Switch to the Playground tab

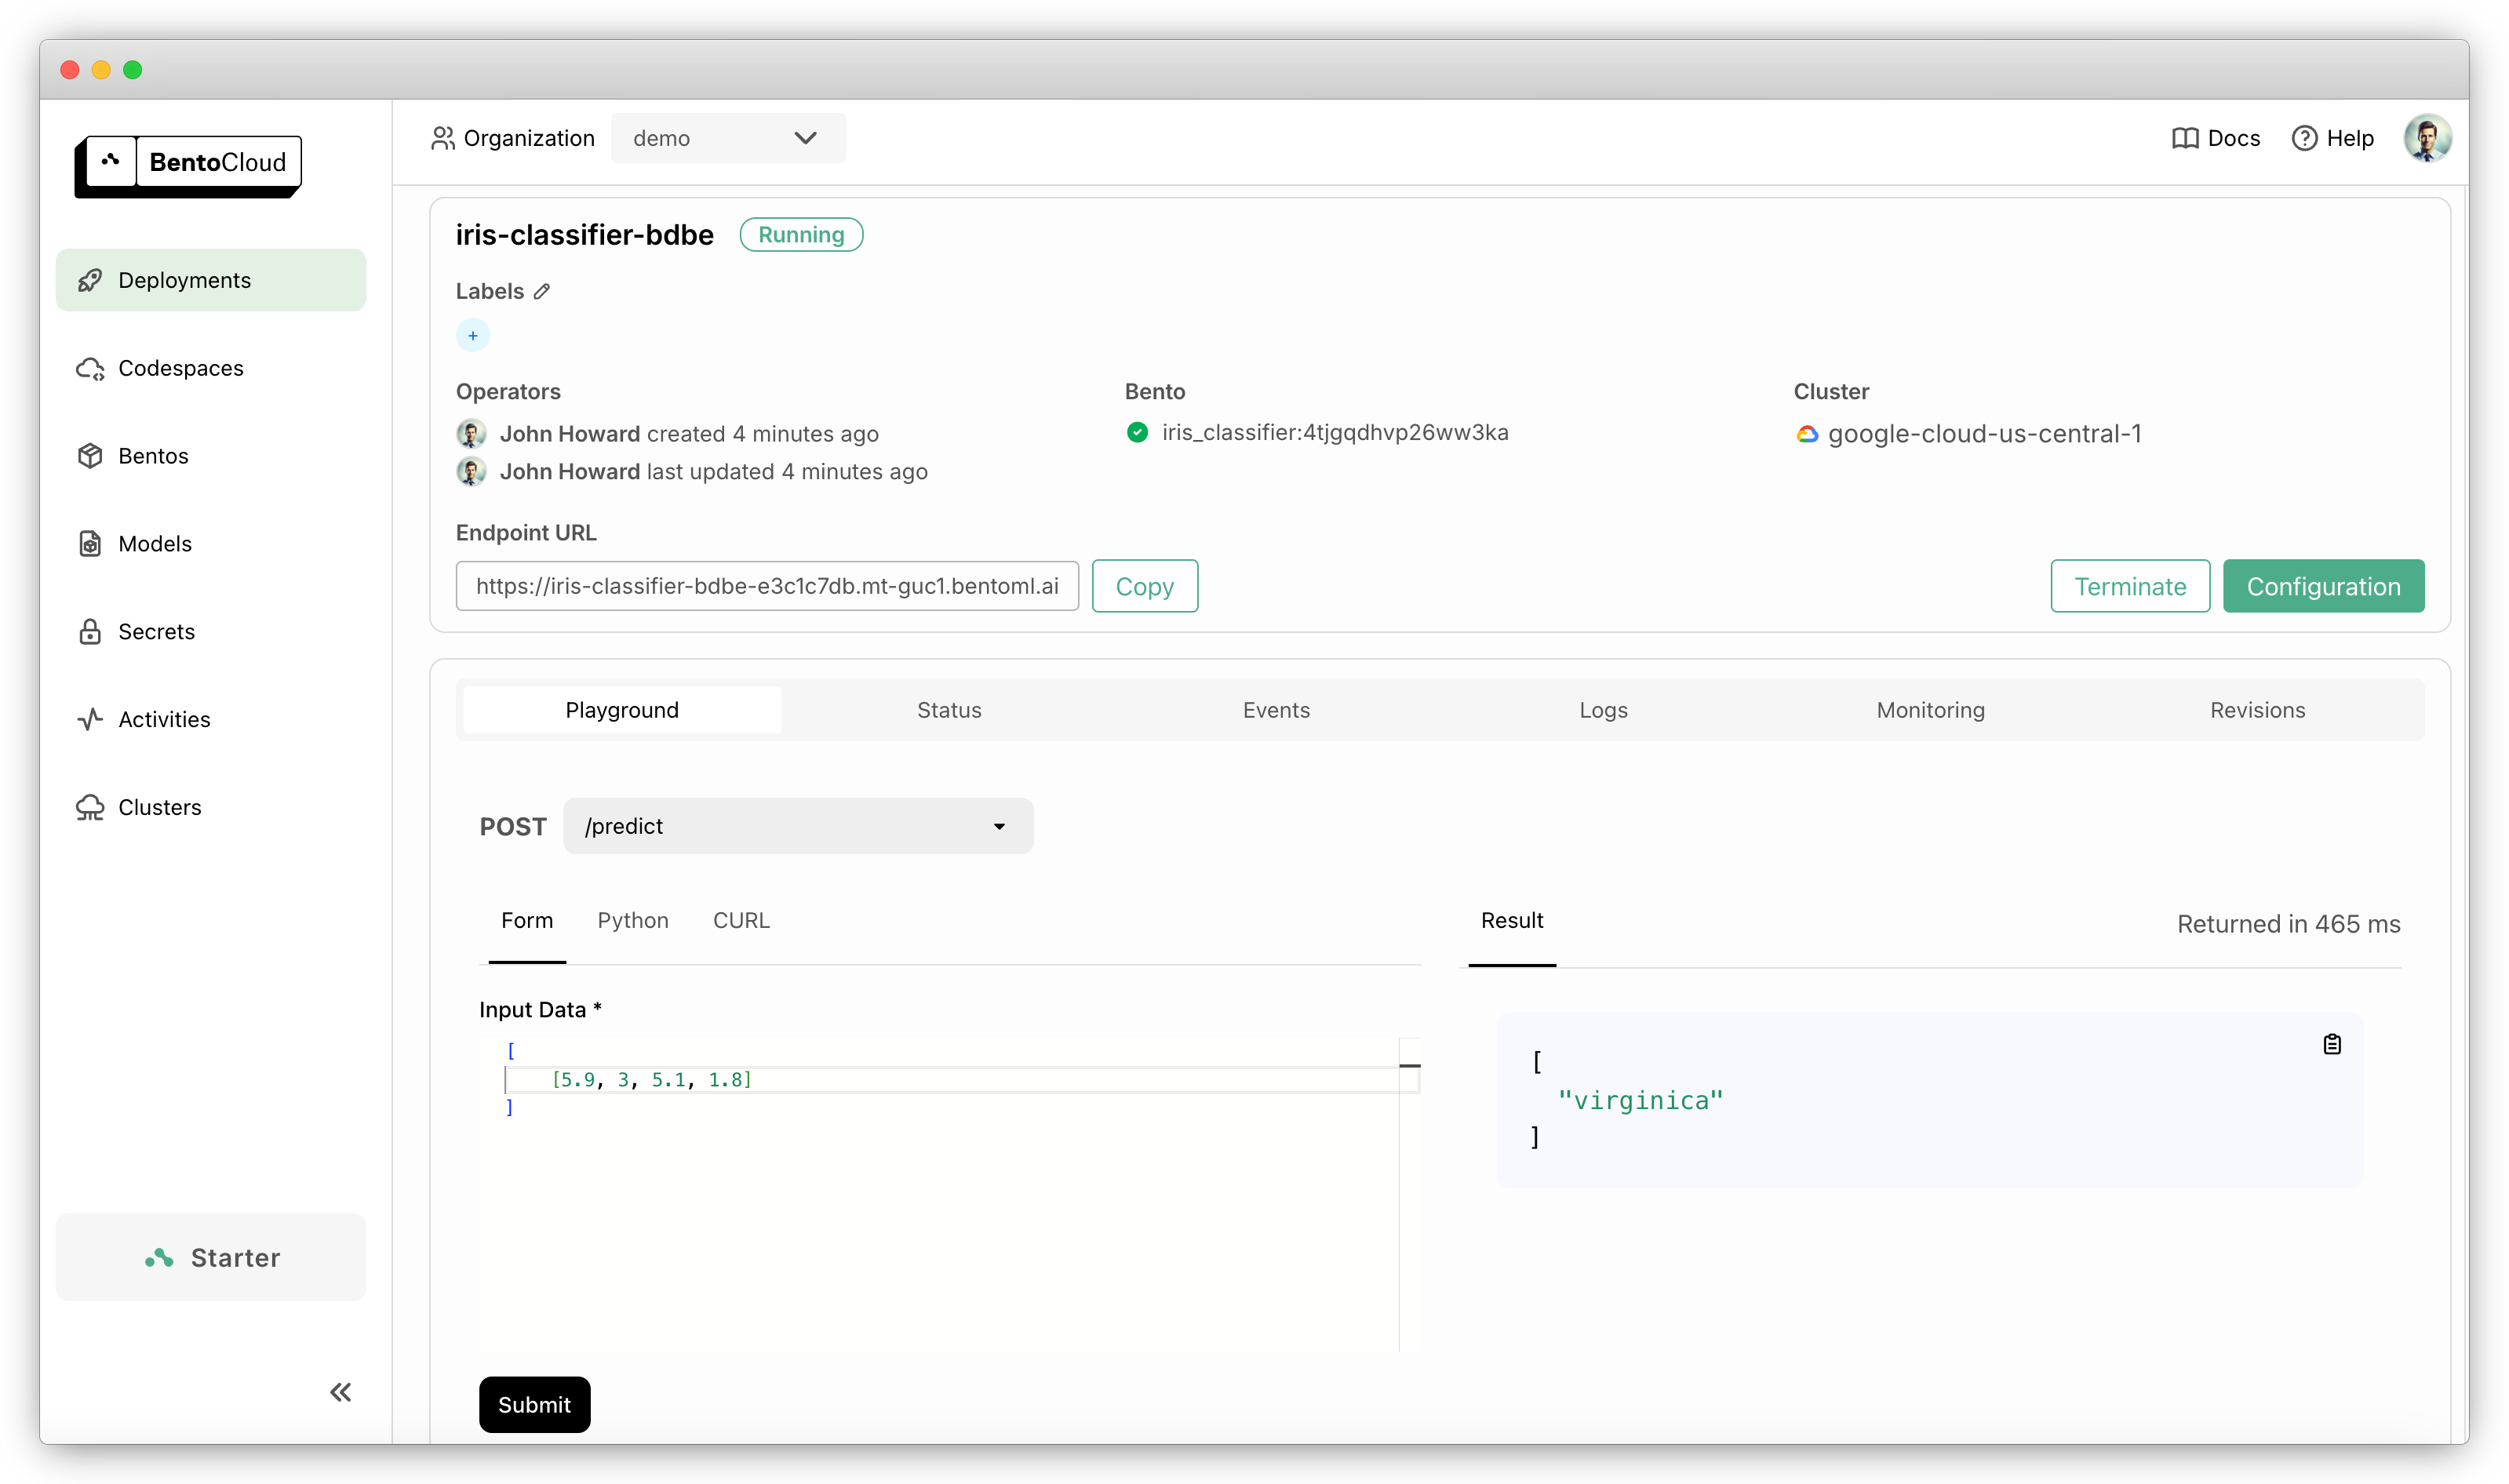622,710
